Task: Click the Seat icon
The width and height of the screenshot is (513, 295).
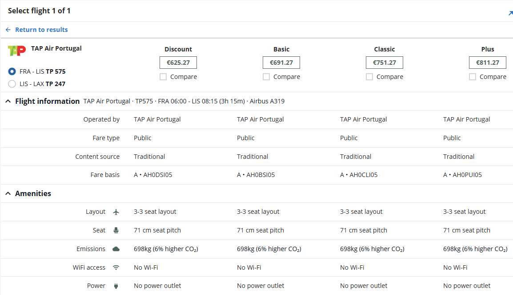Action: (x=116, y=230)
